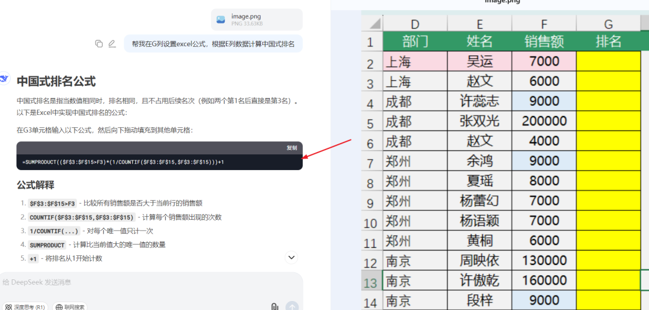The height and width of the screenshot is (310, 649).
Task: Click the sales value 4000
Action: (x=544, y=141)
